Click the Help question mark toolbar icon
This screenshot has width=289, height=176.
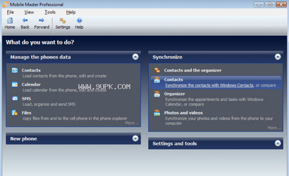(79, 20)
